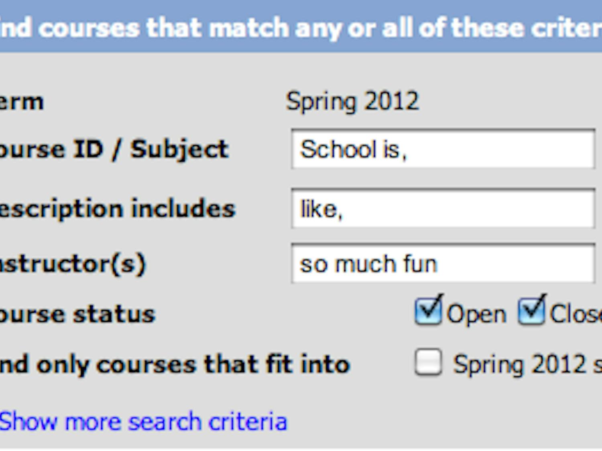Enable the Spring 2012 schedule fit checkbox
The height and width of the screenshot is (451, 602).
428,362
